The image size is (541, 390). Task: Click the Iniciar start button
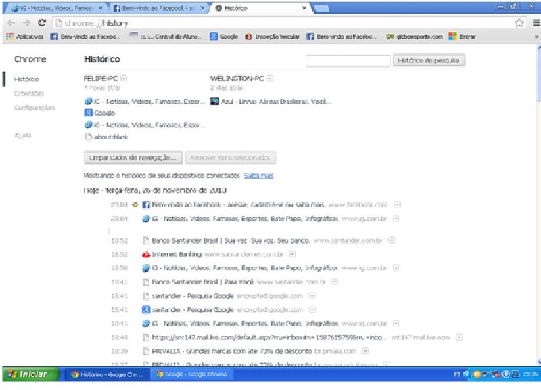(30, 374)
